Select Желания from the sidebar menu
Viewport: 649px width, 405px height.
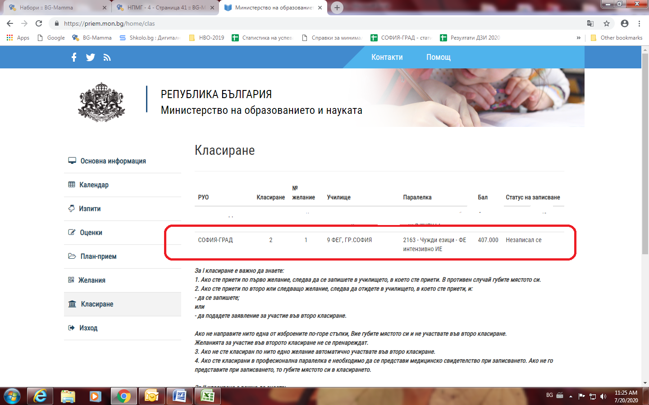click(92, 280)
